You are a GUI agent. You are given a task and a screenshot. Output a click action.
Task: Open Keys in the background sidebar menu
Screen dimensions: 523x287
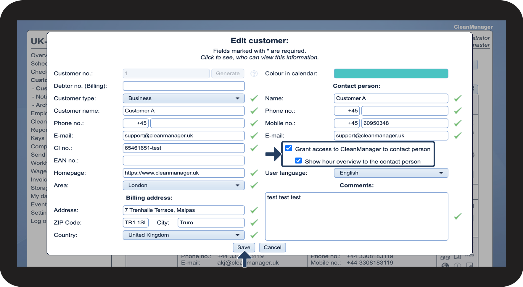38,138
